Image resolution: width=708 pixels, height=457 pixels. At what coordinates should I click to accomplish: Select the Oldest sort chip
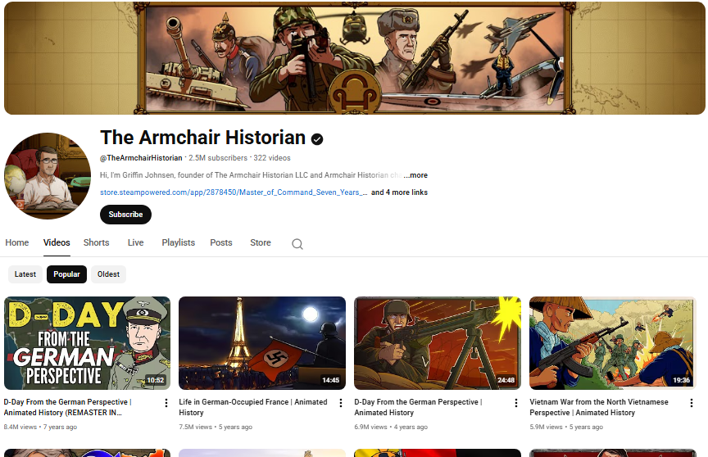coord(108,274)
